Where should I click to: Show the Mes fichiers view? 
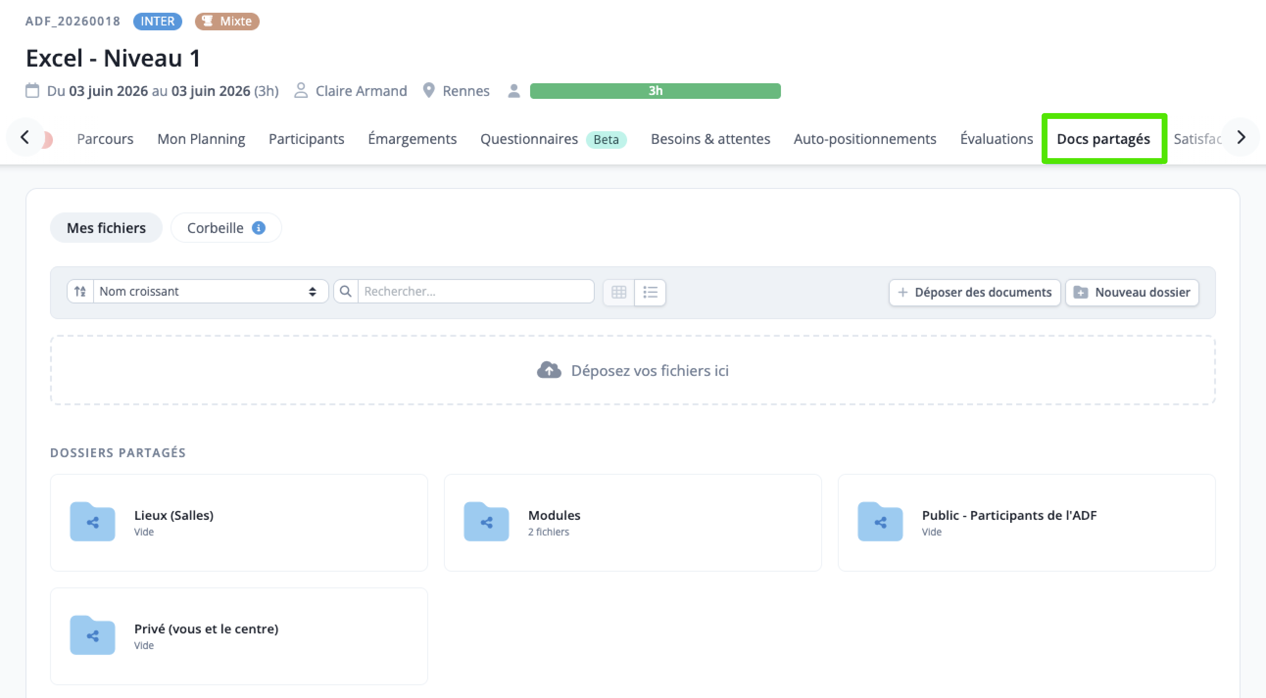(x=106, y=228)
